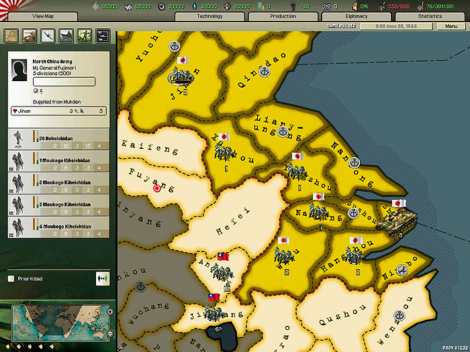Select the terrain map mode icon
The height and width of the screenshot is (352, 470).
pos(12,36)
